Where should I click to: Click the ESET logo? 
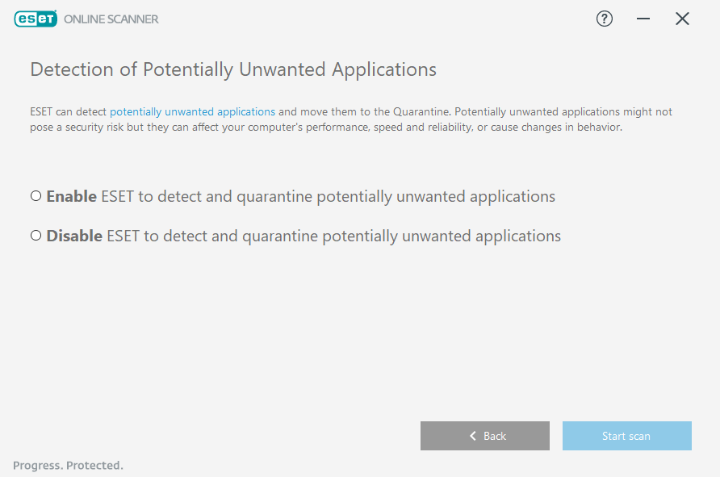coord(36,19)
